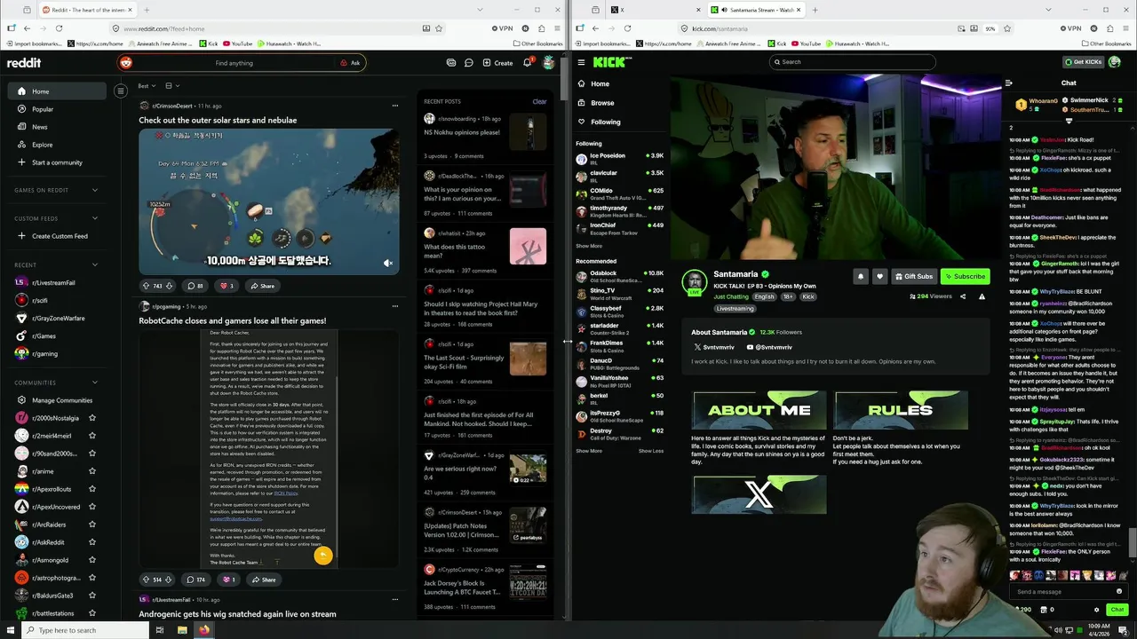Click Create post button on Reddit
The height and width of the screenshot is (639, 1137).
tap(497, 63)
